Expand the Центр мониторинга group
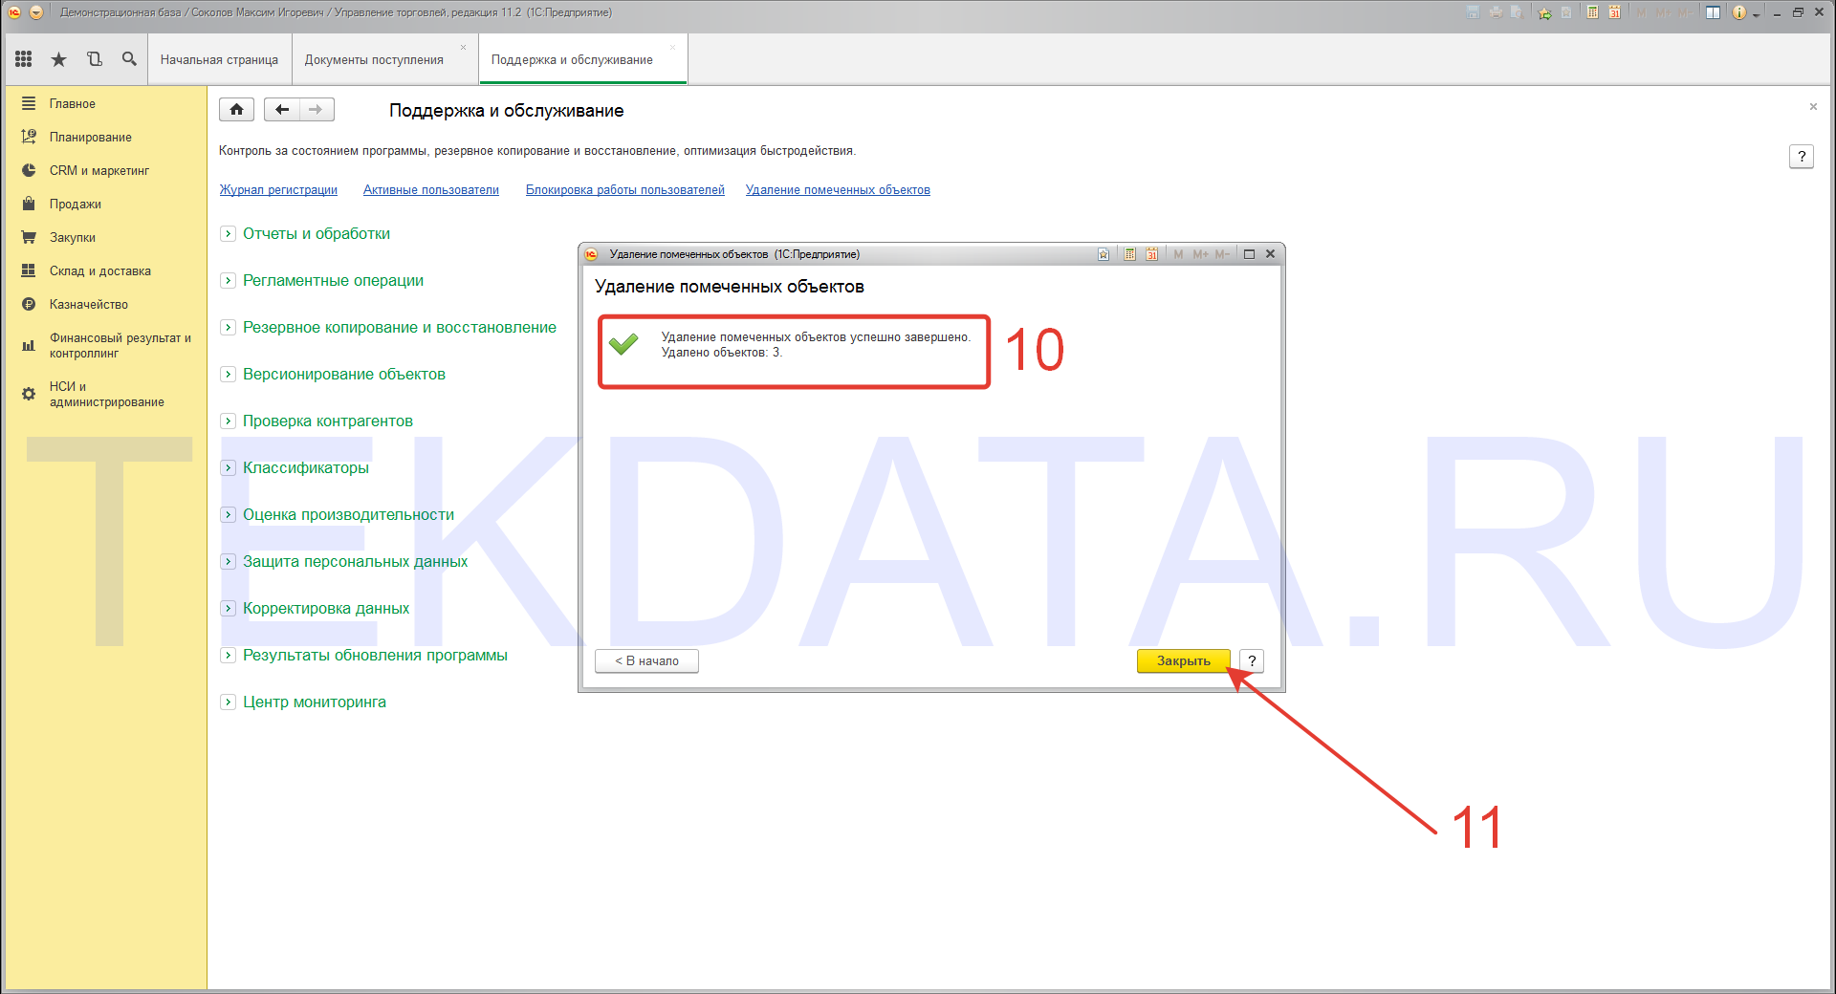The width and height of the screenshot is (1836, 994). point(228,702)
